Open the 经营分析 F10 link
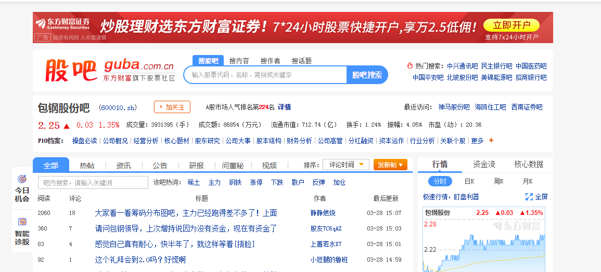 146,141
